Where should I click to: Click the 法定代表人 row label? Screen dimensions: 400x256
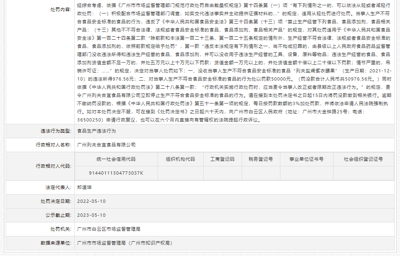(x=58, y=187)
